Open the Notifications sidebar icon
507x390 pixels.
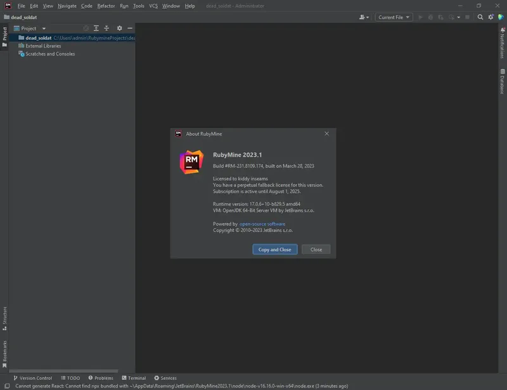[503, 42]
